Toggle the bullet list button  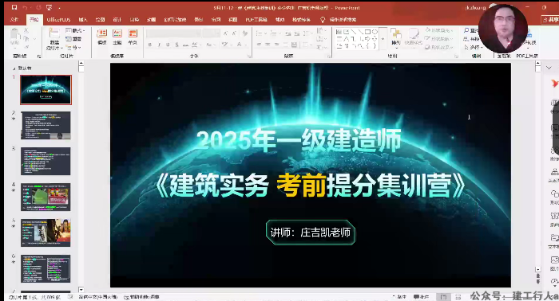pyautogui.click(x=260, y=33)
